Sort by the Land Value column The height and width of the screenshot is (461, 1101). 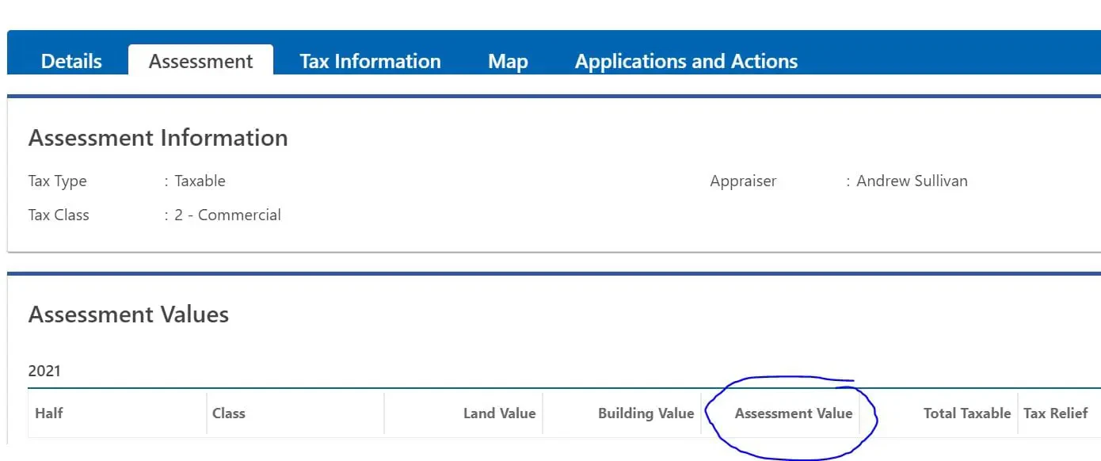(499, 413)
